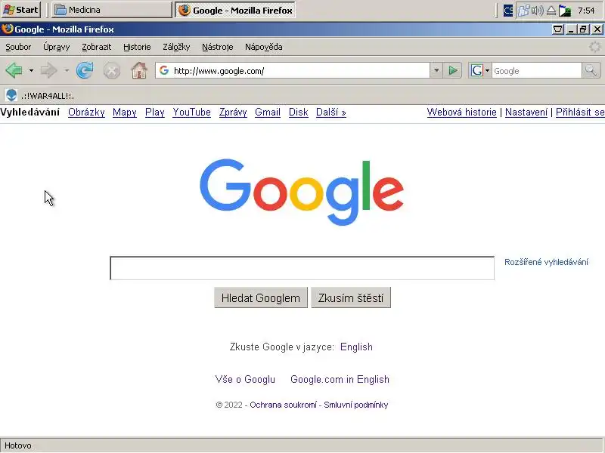This screenshot has height=453, width=605.
Task: Open the Zobrazit menu
Action: pyautogui.click(x=97, y=47)
